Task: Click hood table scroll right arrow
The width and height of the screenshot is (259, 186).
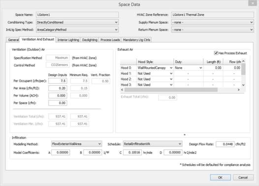Action: pyautogui.click(x=238, y=90)
